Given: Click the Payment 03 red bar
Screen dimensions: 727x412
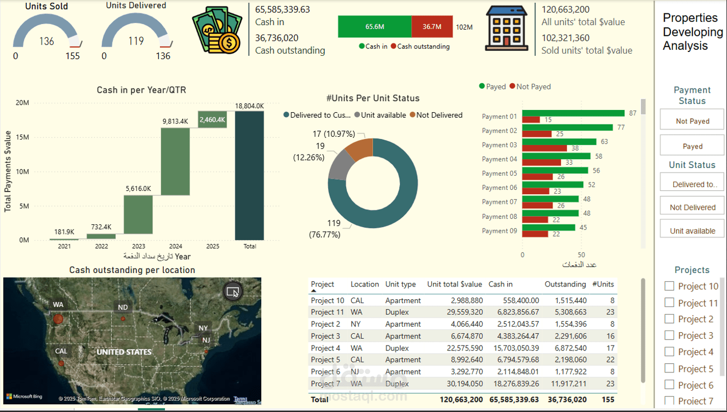Looking at the screenshot, I should pyautogui.click(x=545, y=148).
